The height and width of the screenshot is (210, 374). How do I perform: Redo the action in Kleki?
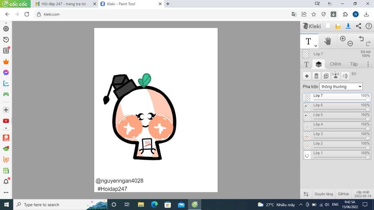tap(368, 43)
